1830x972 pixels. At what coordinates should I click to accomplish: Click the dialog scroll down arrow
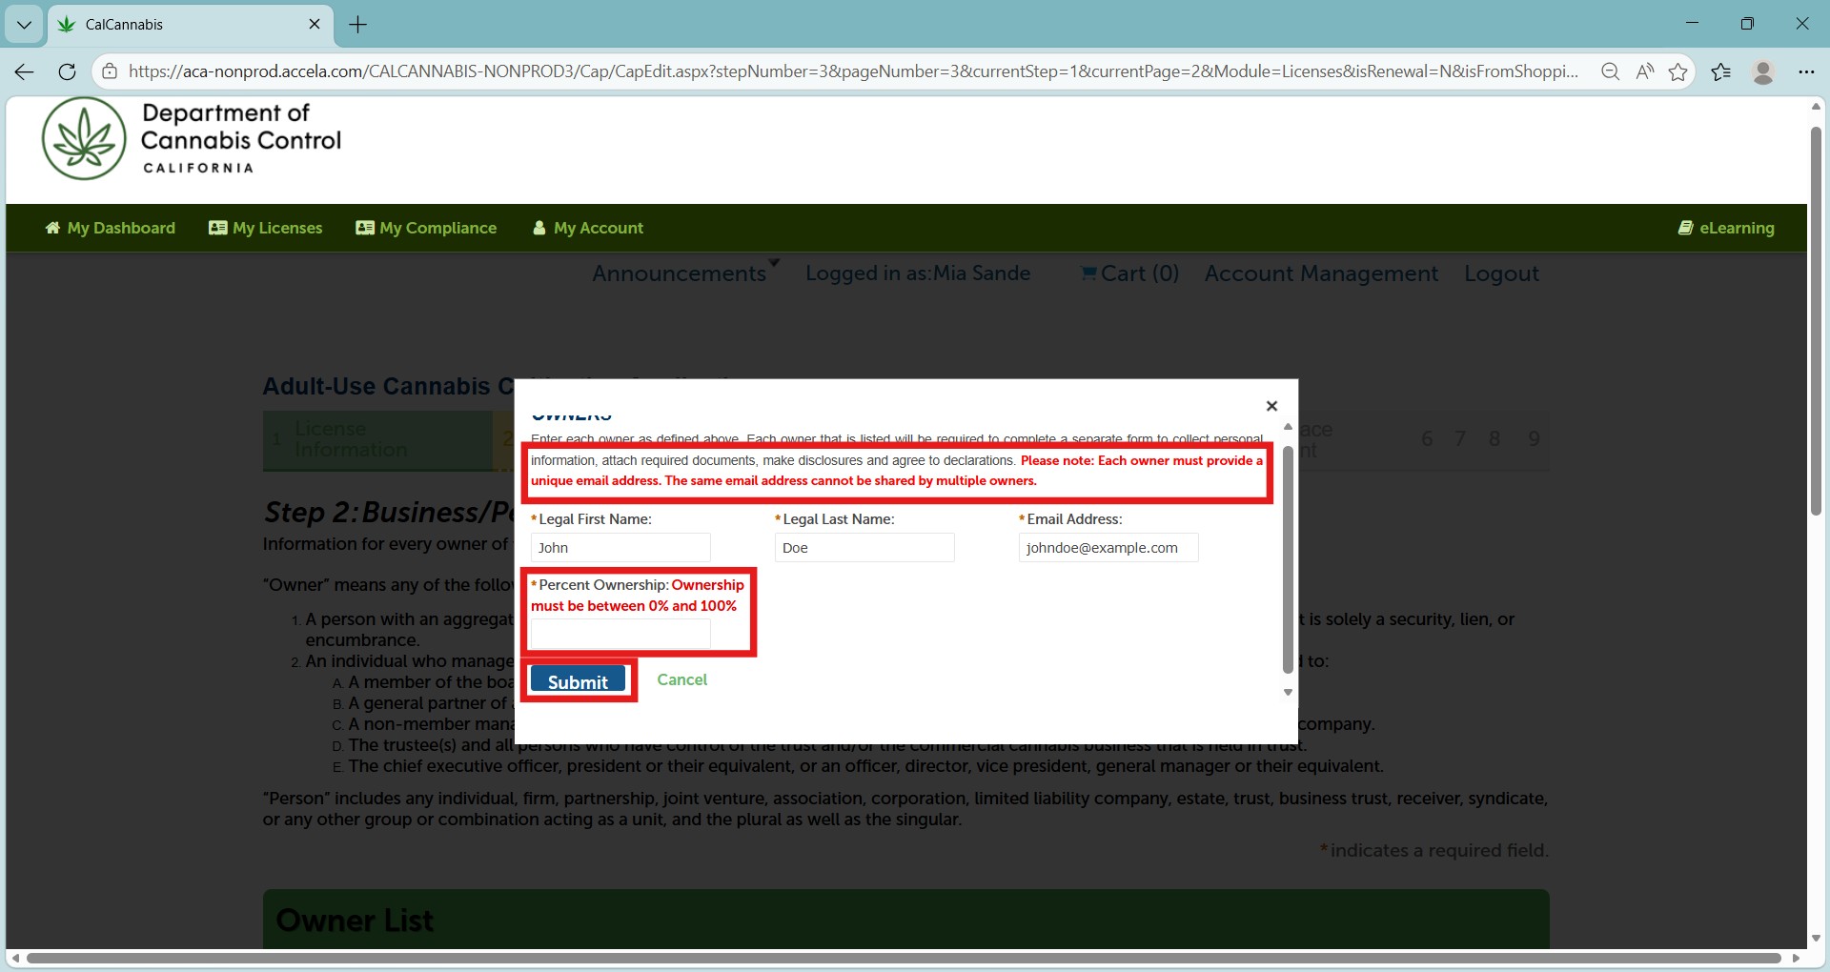(1288, 693)
